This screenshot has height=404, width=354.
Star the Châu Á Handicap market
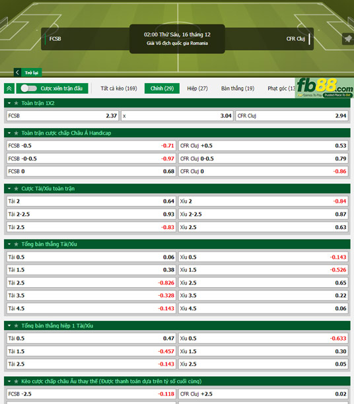point(17,133)
